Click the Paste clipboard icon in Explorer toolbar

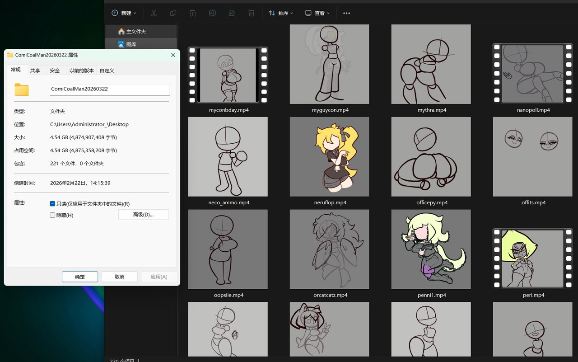(x=193, y=13)
